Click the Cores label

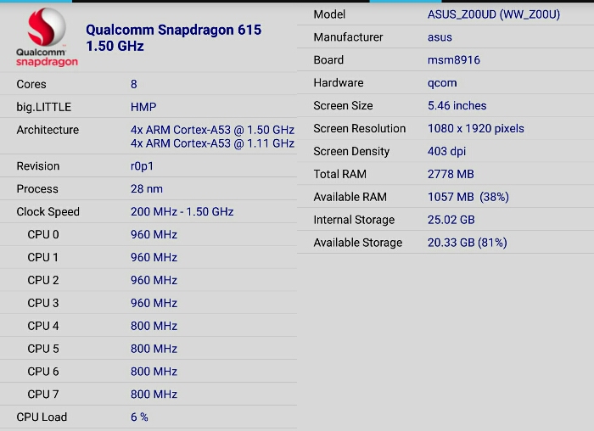(x=31, y=84)
